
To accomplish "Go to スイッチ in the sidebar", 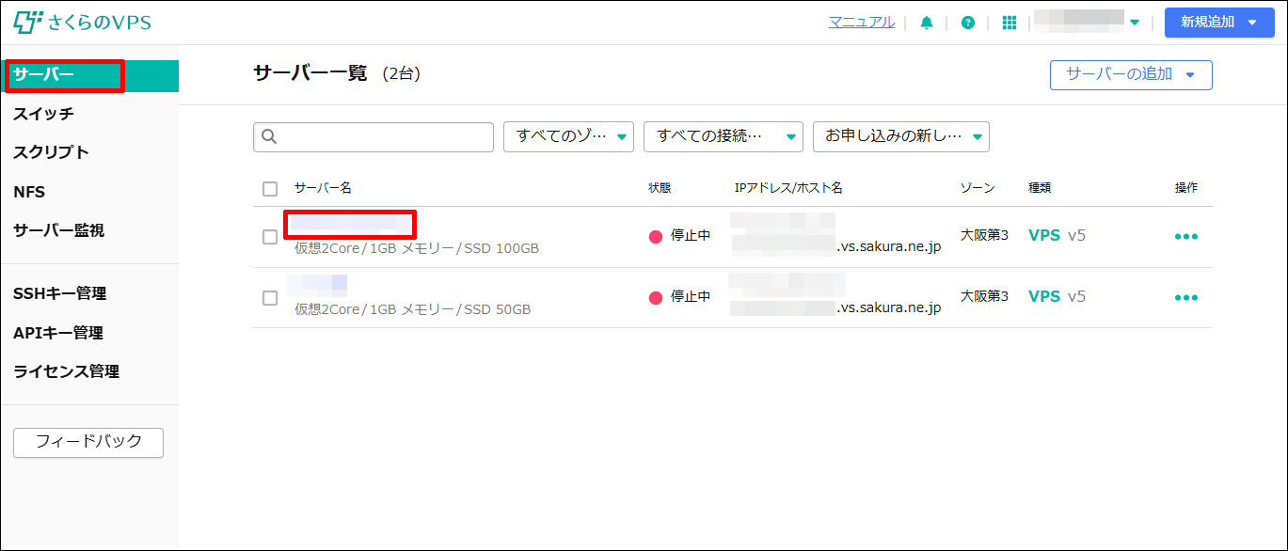I will click(x=43, y=114).
